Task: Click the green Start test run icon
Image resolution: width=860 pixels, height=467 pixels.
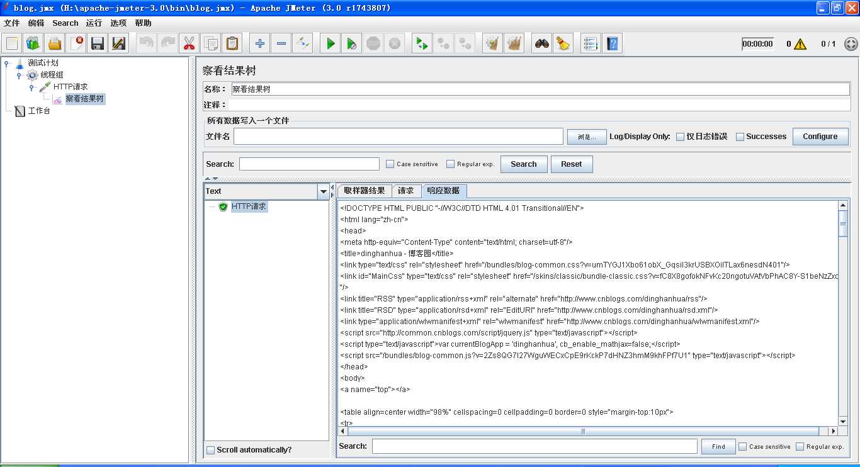Action: click(330, 43)
